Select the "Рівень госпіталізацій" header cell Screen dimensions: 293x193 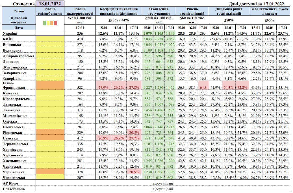pyautogui.click(x=192, y=11)
